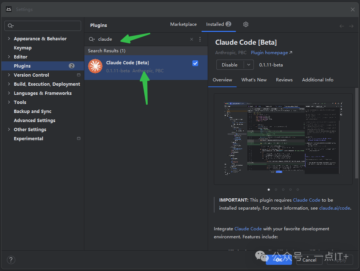The image size is (360, 271).
Task: Open the Claude Code link in the Integrate paragraph
Action: point(248,228)
